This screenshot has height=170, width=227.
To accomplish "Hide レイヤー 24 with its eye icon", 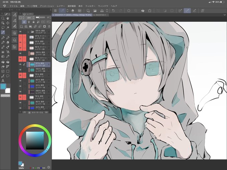I will (x=20, y=59).
